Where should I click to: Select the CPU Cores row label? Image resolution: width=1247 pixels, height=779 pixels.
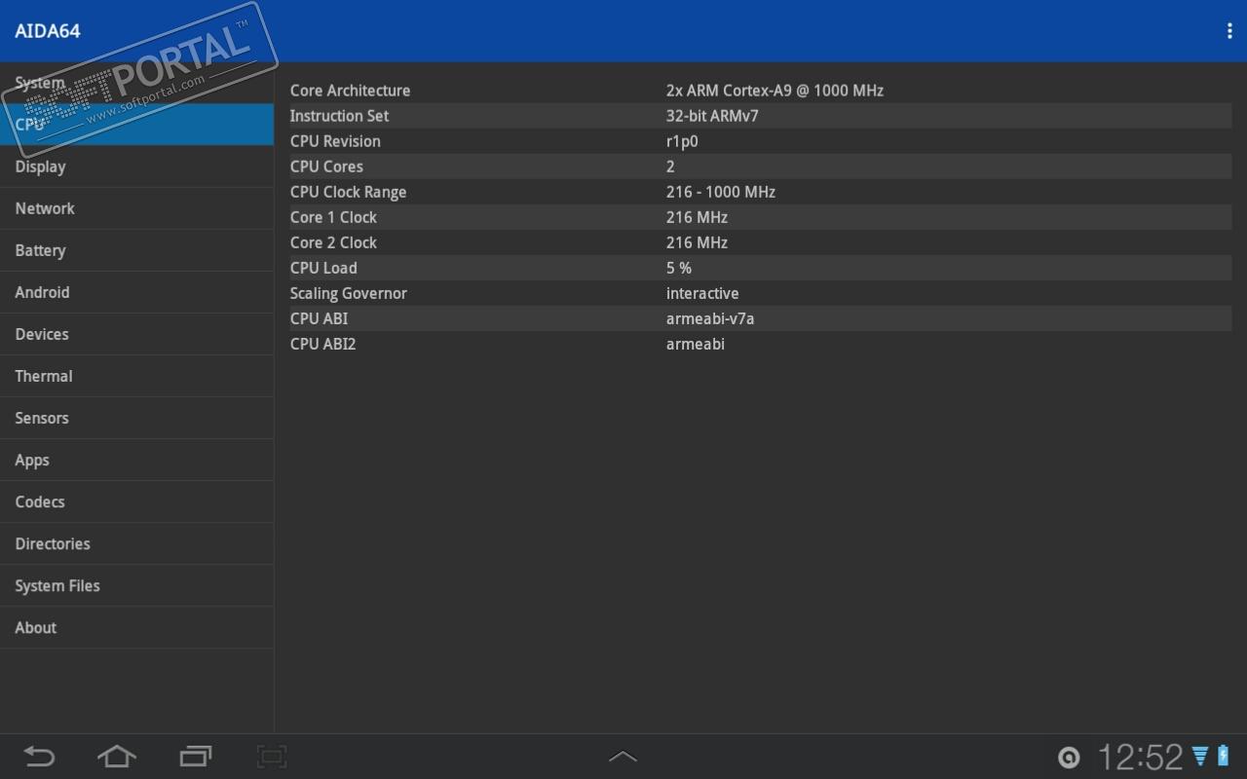click(326, 167)
